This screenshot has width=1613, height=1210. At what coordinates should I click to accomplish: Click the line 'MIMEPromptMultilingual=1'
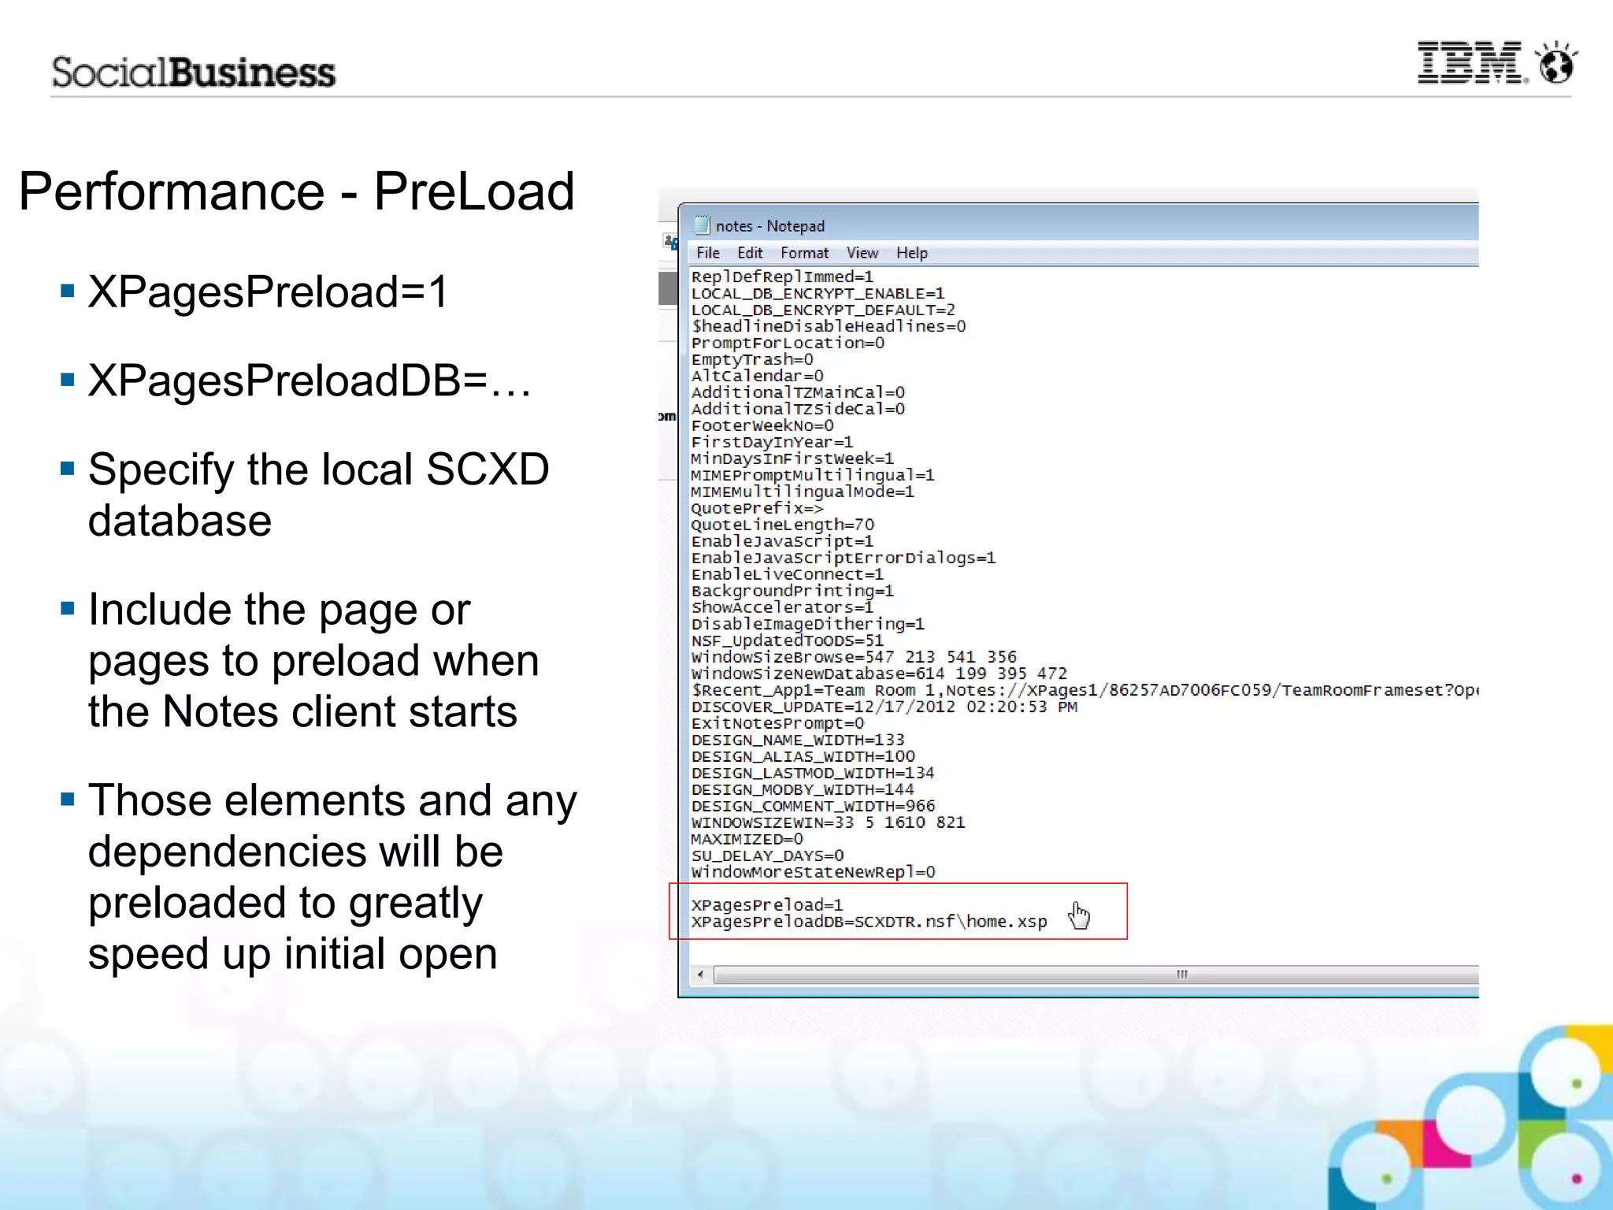point(813,475)
